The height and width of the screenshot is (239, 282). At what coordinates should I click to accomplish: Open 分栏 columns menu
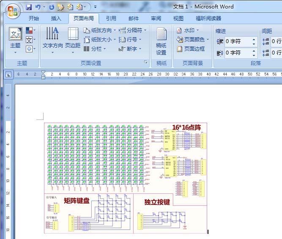click(x=95, y=49)
